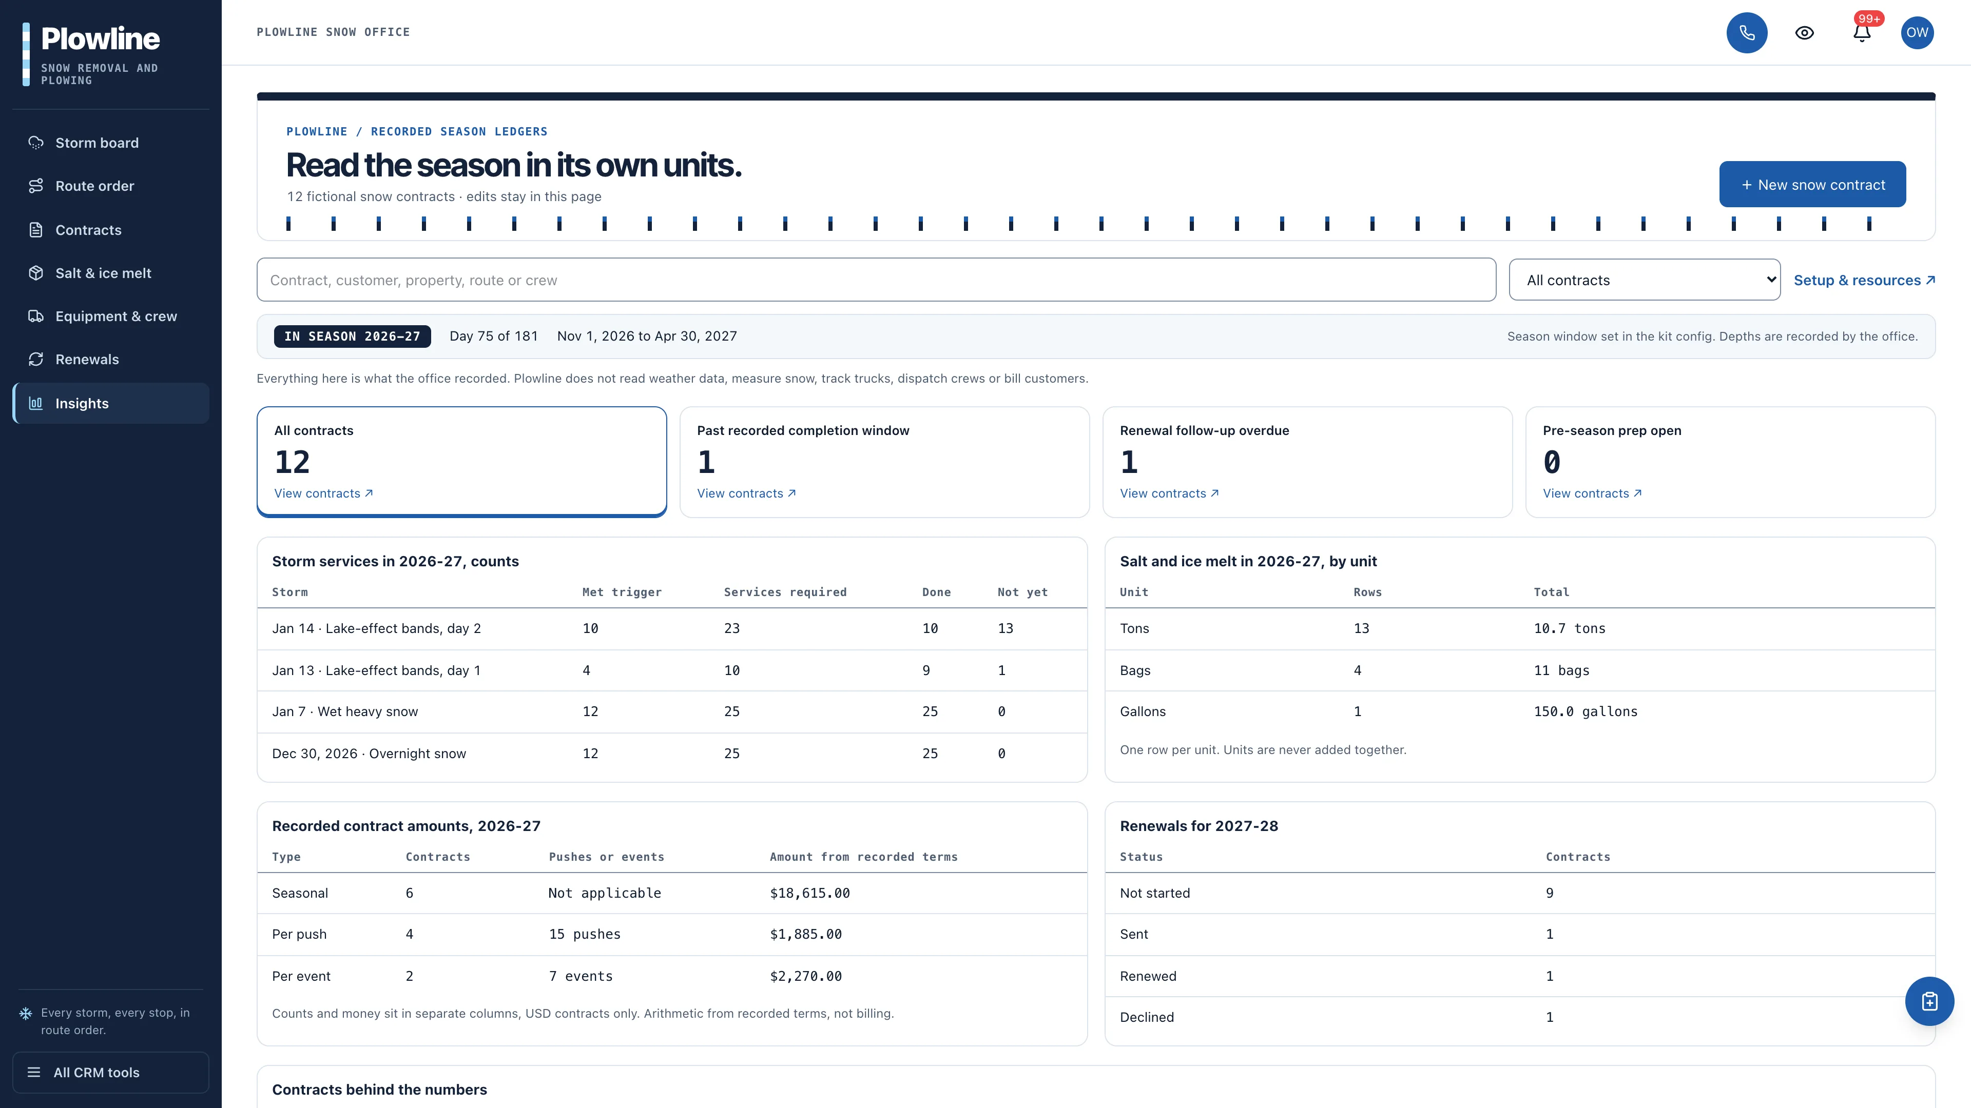View contracts for renewal follow-up overdue
The image size is (1971, 1108).
pos(1169,493)
